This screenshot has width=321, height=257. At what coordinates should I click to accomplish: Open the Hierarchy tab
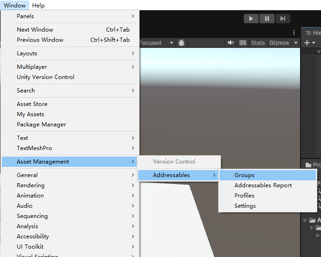(312, 33)
